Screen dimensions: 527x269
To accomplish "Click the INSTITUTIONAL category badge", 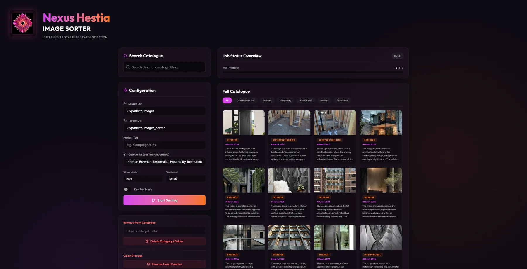I will pyautogui.click(x=372, y=255).
